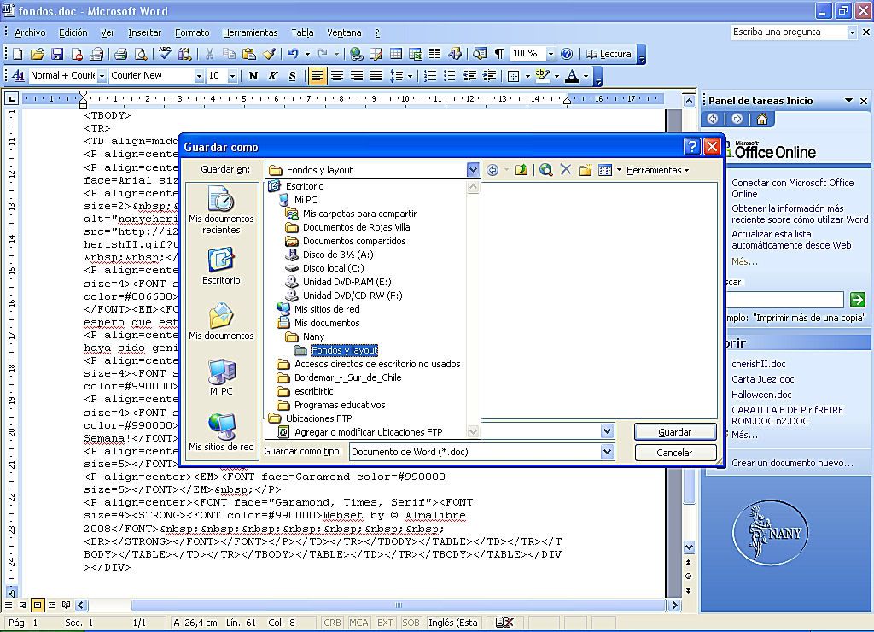
Task: Show paragraph marks with pilcrow icon
Action: pyautogui.click(x=499, y=54)
